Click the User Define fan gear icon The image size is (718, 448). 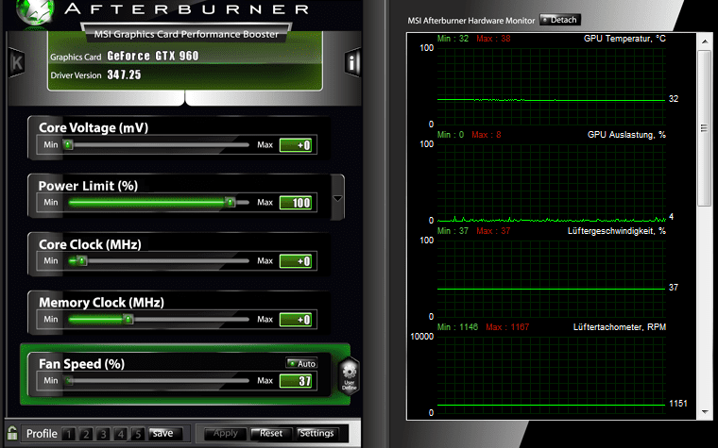349,376
